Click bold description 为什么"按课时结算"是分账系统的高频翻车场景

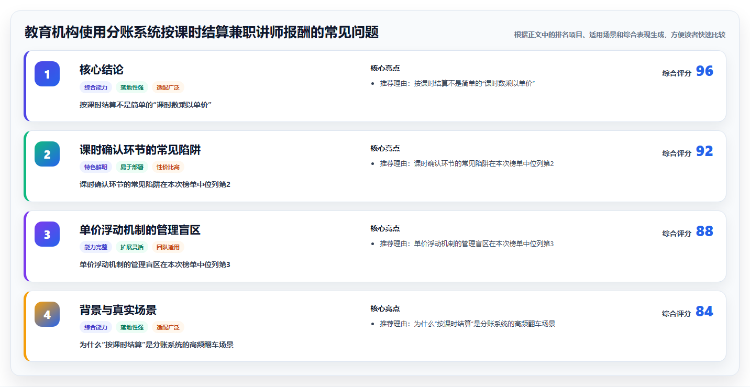pyautogui.click(x=157, y=345)
